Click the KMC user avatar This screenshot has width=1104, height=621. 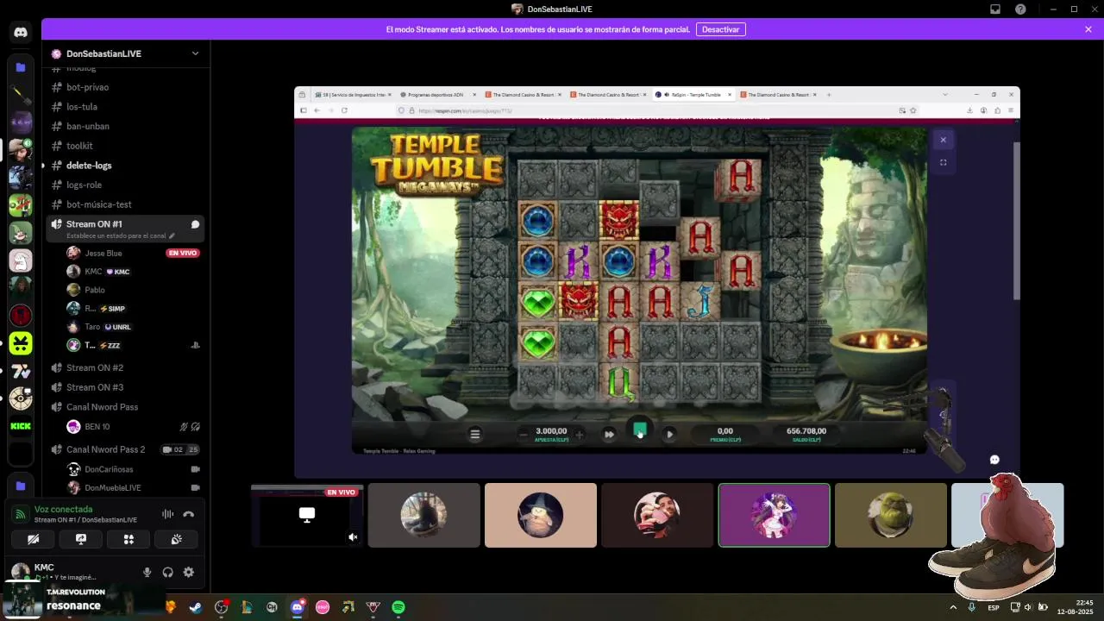click(20, 572)
